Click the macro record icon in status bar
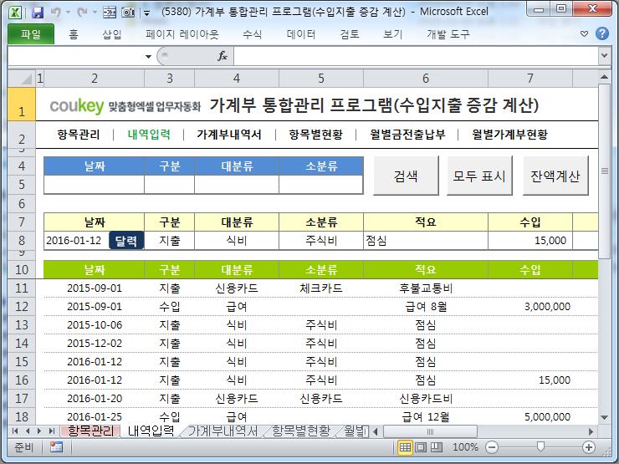The height and width of the screenshot is (464, 619). pyautogui.click(x=56, y=447)
